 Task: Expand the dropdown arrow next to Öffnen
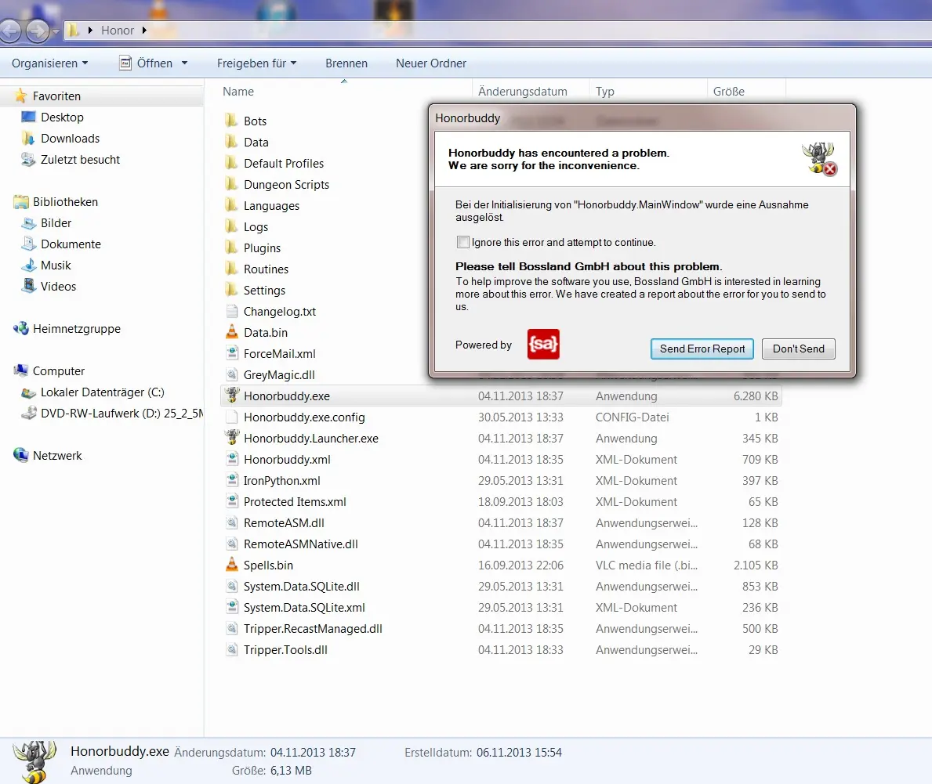184,63
